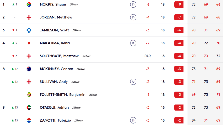Click the Paraguay flag beside Zanotti
The image size is (223, 125).
pyautogui.click(x=29, y=120)
